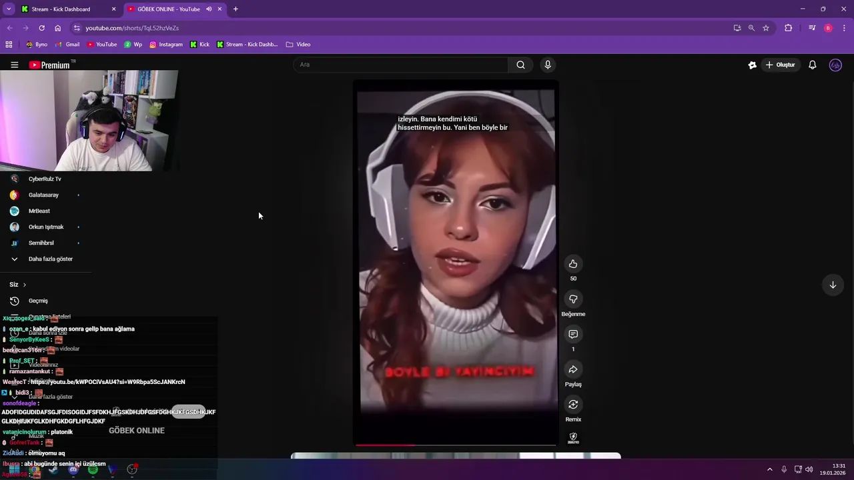Open Chrome apps grid in bookmarks bar
Screen dimensions: 854x480
9,45
